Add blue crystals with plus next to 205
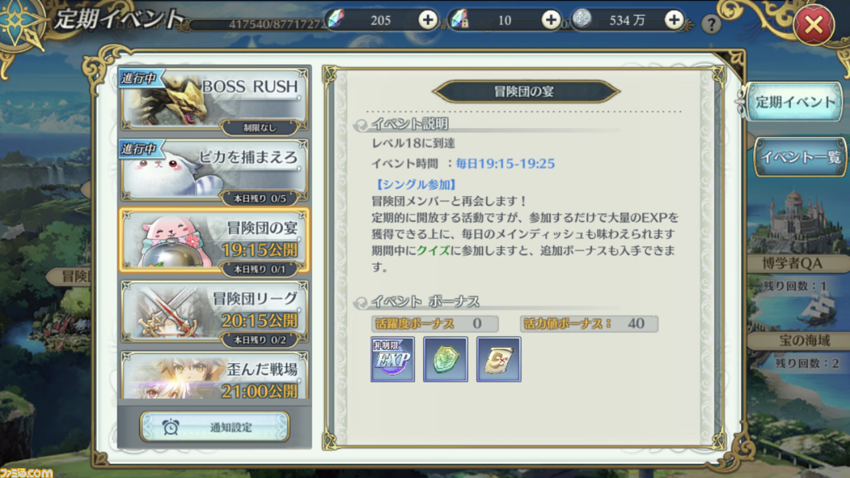The image size is (850, 478). pos(428,20)
